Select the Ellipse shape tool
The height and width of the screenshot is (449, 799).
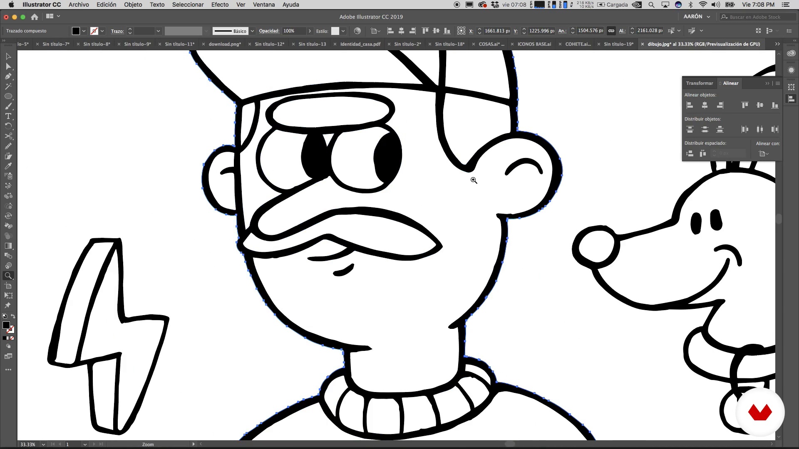click(8, 96)
